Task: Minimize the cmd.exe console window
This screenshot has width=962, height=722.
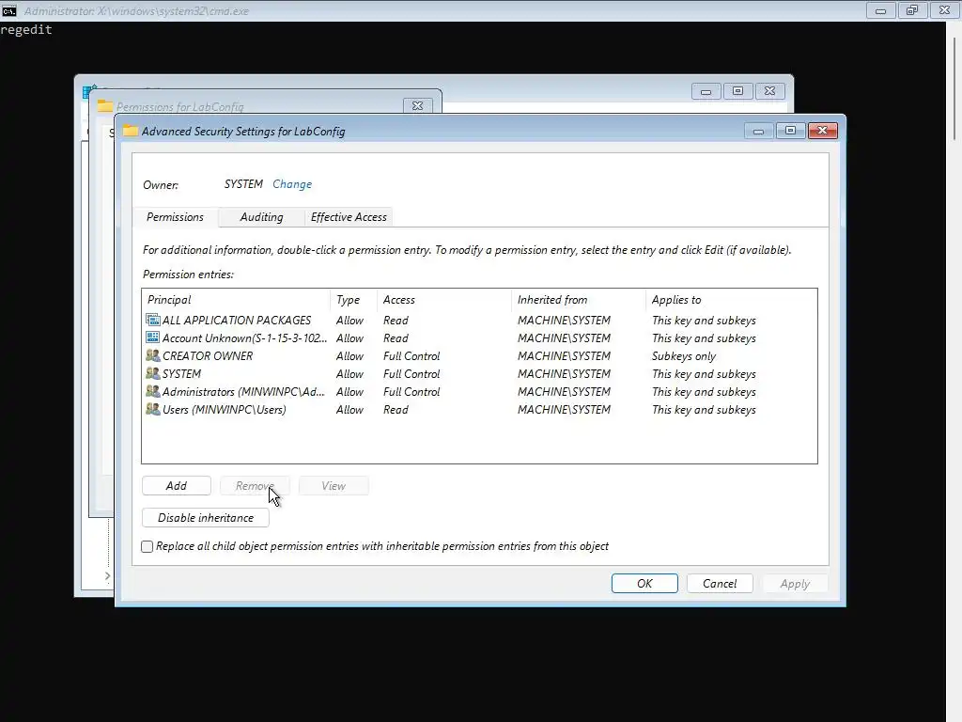Action: [x=880, y=10]
